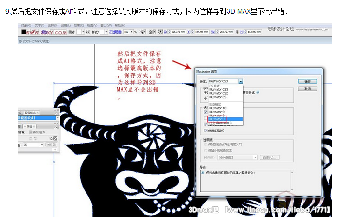Expand the opacity slider arrow

132,32
